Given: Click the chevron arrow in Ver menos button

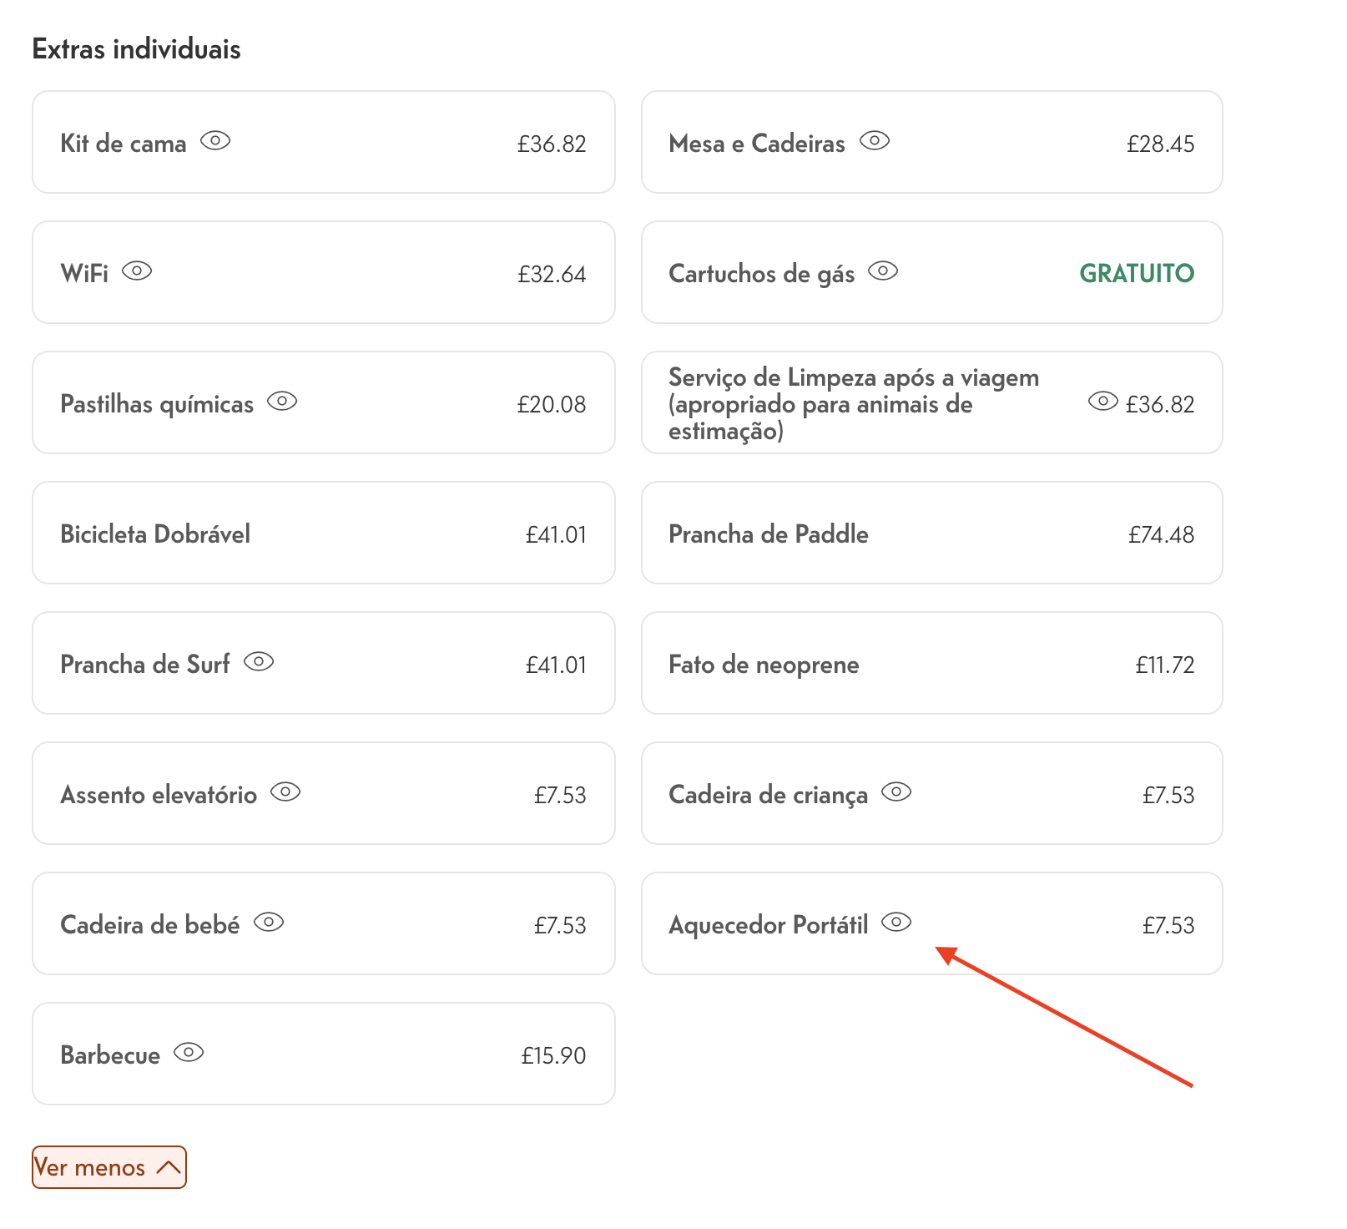Looking at the screenshot, I should click(169, 1167).
